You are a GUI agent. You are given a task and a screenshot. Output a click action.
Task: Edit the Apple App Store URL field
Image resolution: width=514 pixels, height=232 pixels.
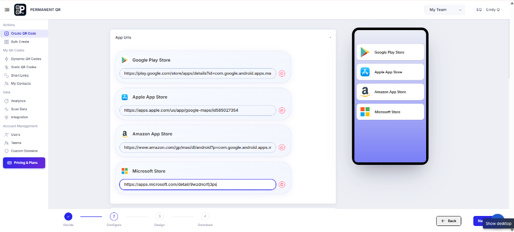pos(198,110)
